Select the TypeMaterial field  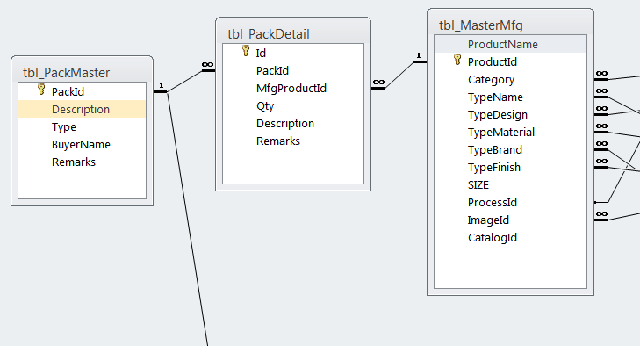(x=510, y=133)
